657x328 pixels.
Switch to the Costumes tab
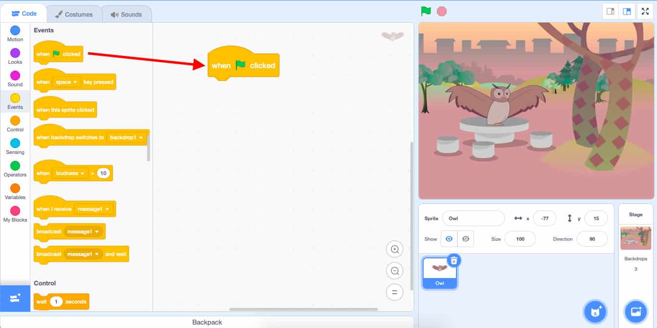pos(74,14)
